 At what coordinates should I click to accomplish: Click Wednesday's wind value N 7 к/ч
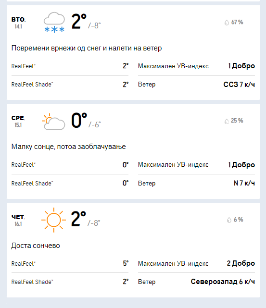(244, 183)
